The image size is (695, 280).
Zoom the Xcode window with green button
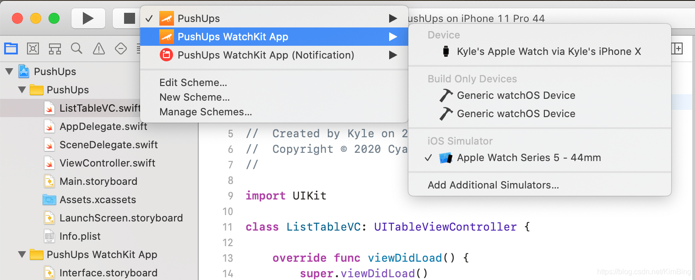[54, 18]
